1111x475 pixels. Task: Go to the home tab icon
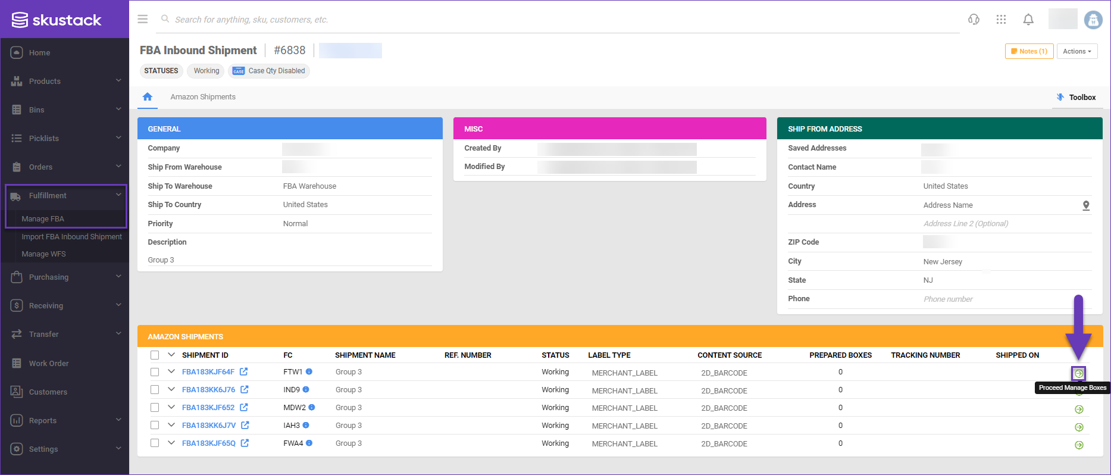pyautogui.click(x=148, y=96)
